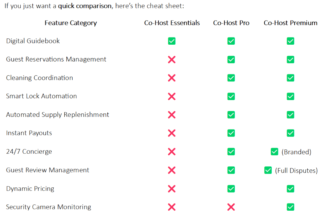Click the Essentials red X for 24/7 Concierge
This screenshot has height=221, width=327.
pyautogui.click(x=172, y=152)
